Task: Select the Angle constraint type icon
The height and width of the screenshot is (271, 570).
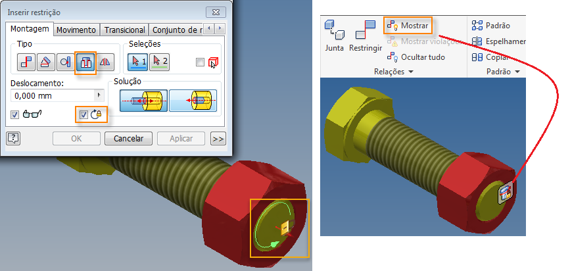Action: (x=46, y=62)
